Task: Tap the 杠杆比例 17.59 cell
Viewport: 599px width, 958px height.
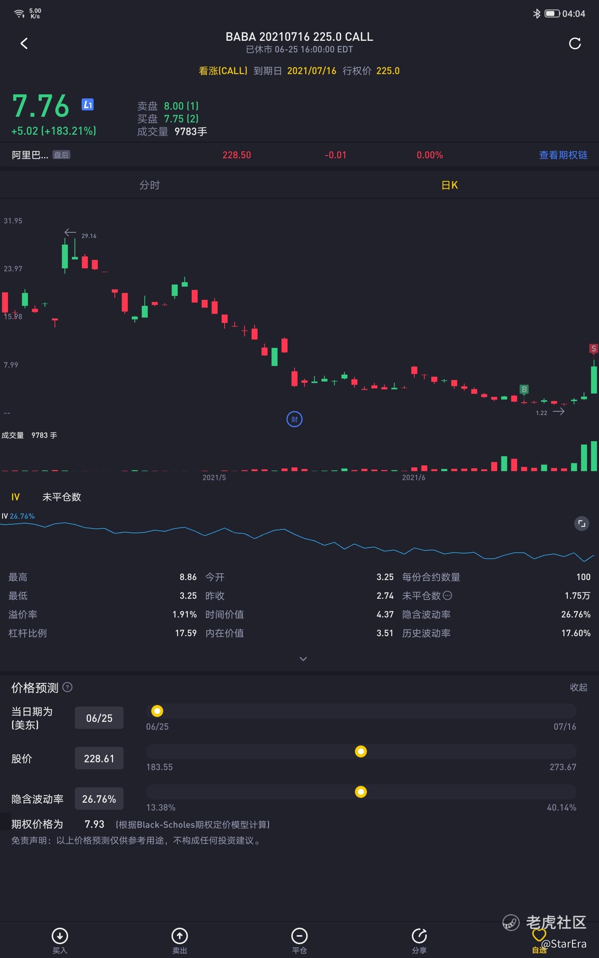Action: tap(102, 633)
